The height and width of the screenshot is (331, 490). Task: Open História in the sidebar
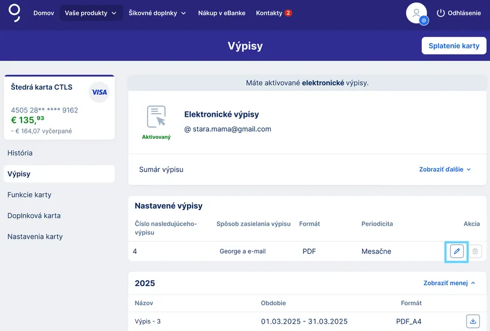(x=20, y=153)
